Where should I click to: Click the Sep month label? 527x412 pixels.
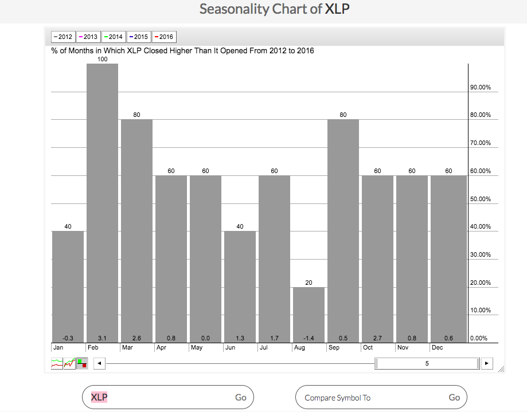(334, 347)
